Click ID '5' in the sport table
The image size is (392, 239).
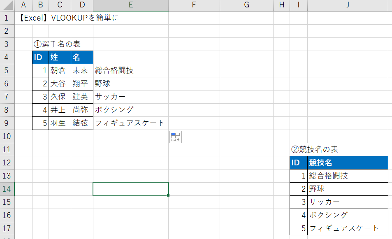(x=299, y=228)
